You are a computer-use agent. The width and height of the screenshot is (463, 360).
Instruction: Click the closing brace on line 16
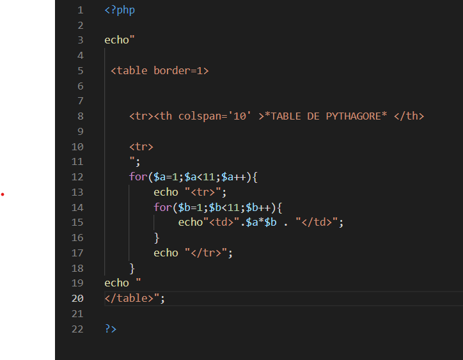pos(157,238)
